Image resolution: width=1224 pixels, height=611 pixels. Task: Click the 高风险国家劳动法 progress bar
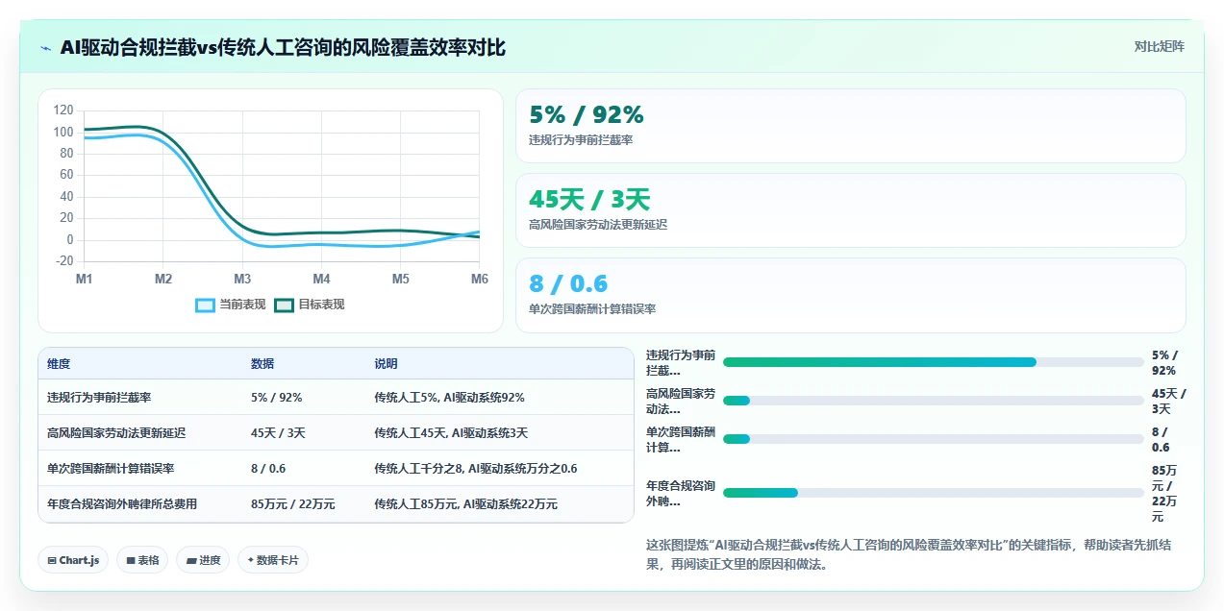[x=933, y=401]
